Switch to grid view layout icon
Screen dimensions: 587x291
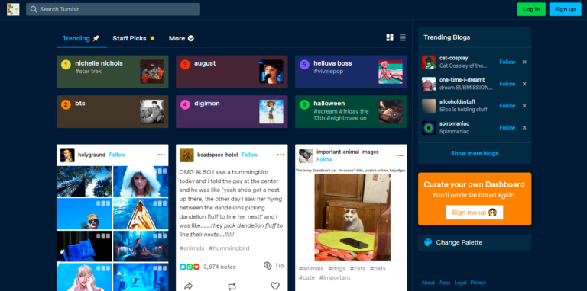click(390, 37)
